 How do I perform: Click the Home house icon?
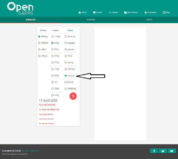tap(80, 13)
